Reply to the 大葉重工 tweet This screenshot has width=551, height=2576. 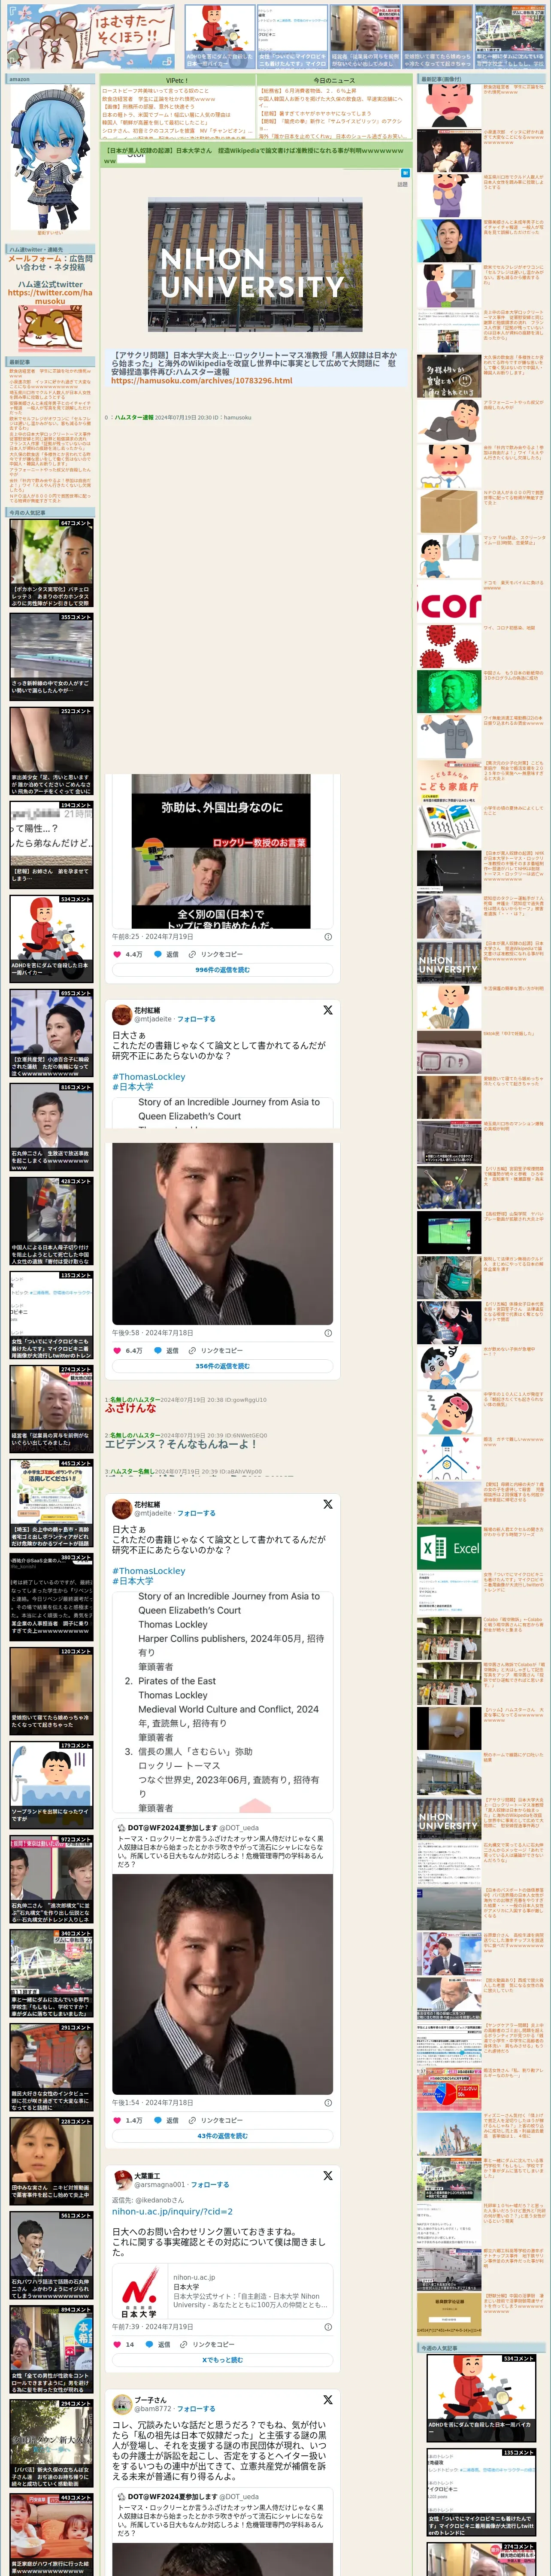click(157, 2344)
